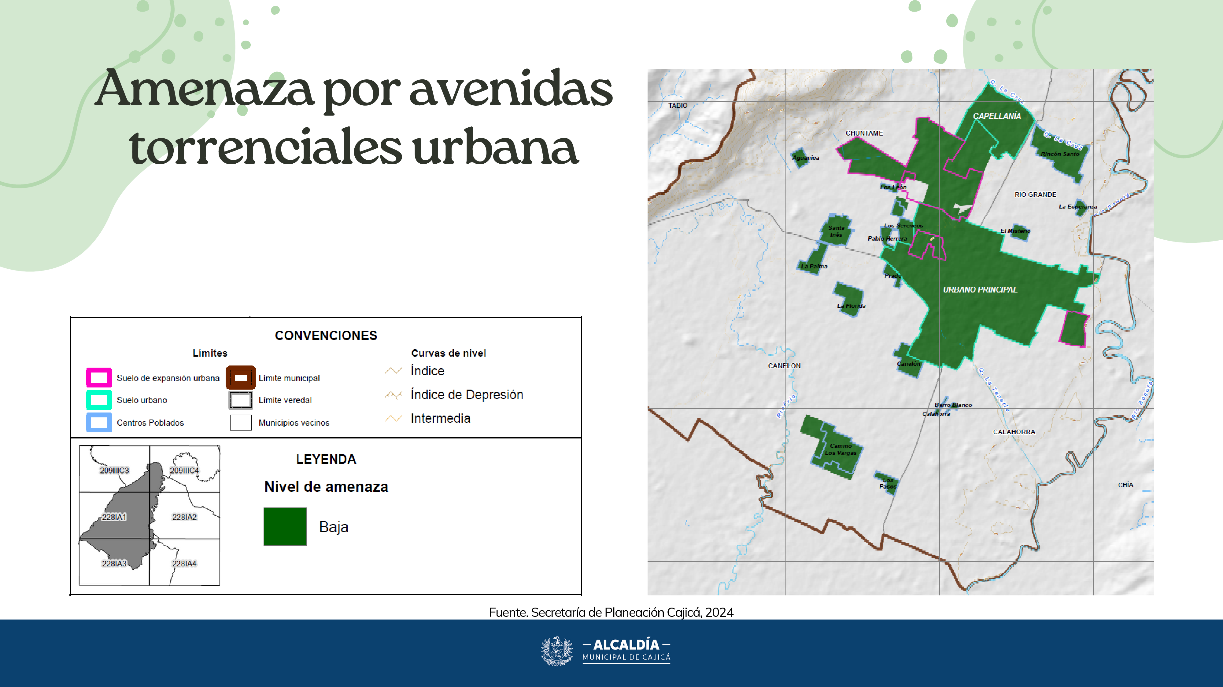The width and height of the screenshot is (1223, 687).
Task: Click the gray Límite veredal legend symbol
Action: click(241, 400)
